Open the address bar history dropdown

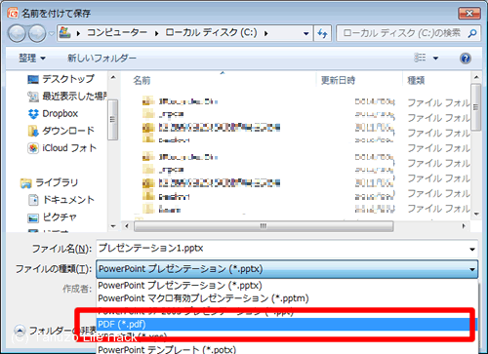coord(305,33)
